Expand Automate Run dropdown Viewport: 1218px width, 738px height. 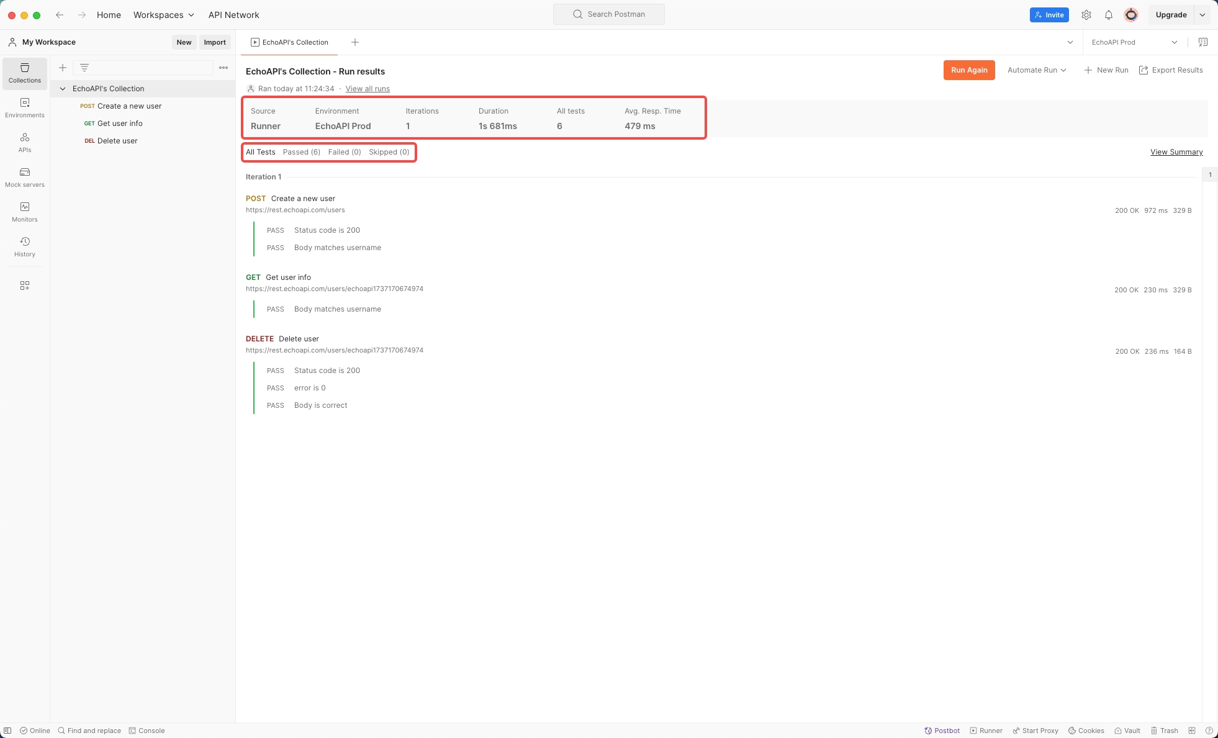tap(1037, 70)
